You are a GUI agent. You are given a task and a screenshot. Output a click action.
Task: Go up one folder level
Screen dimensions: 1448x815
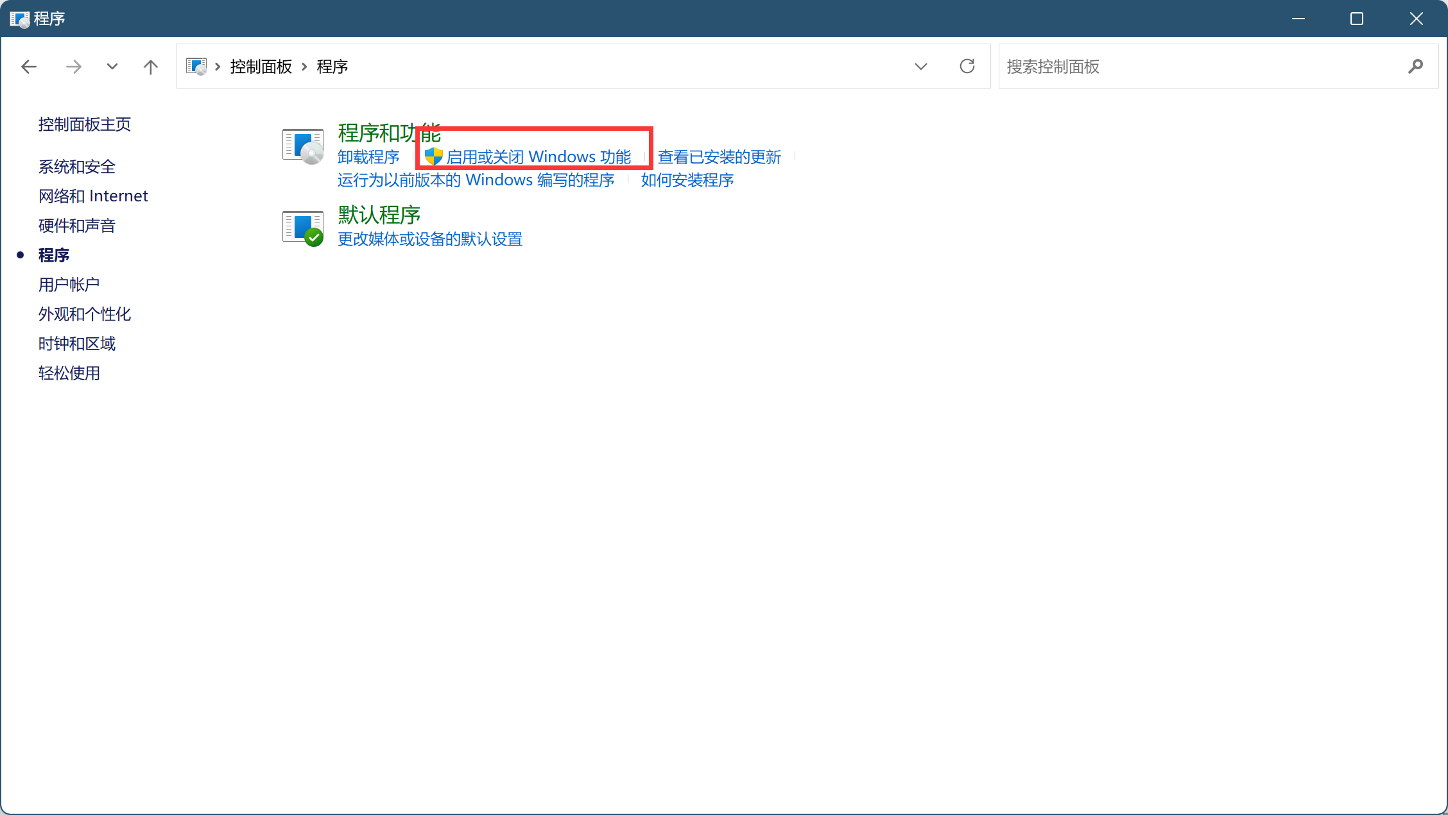[x=150, y=67]
